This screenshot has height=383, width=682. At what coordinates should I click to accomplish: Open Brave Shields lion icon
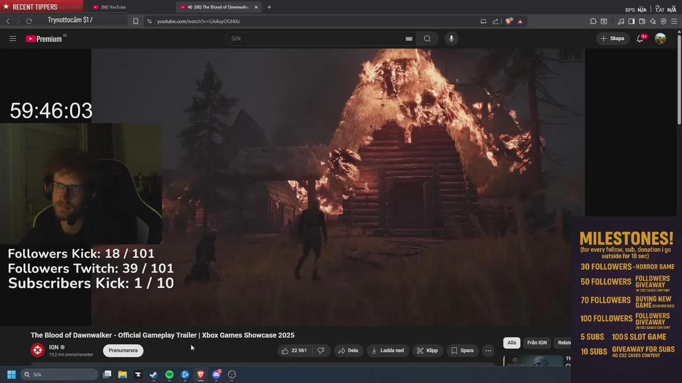pyautogui.click(x=509, y=21)
